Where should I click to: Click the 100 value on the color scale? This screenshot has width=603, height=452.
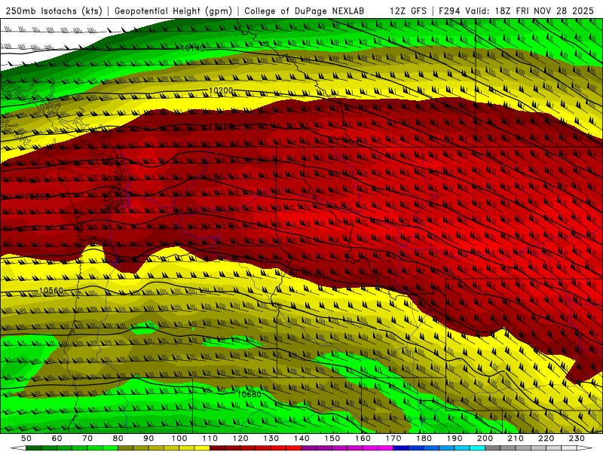(x=179, y=438)
